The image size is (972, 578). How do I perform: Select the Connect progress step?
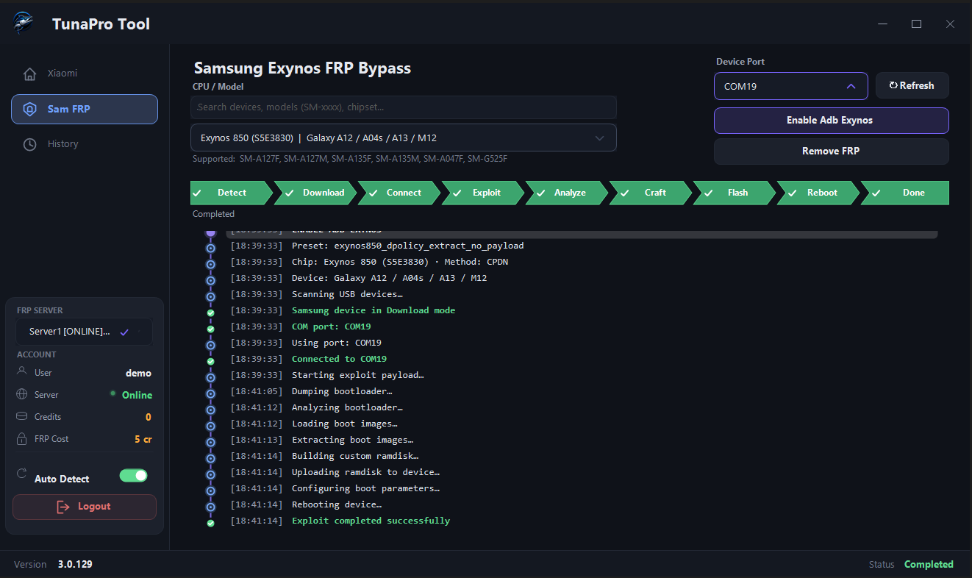click(x=399, y=193)
